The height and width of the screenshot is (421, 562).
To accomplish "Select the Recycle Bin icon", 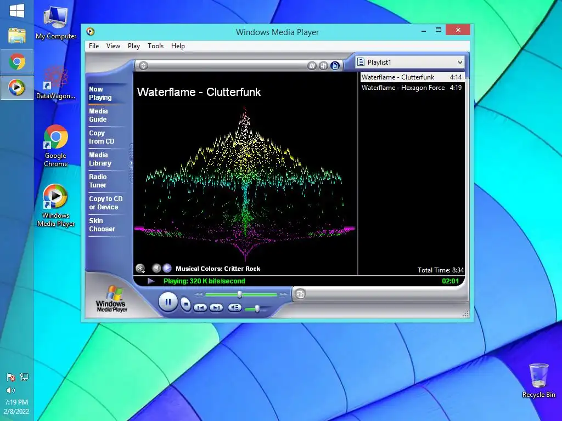I will (x=539, y=380).
